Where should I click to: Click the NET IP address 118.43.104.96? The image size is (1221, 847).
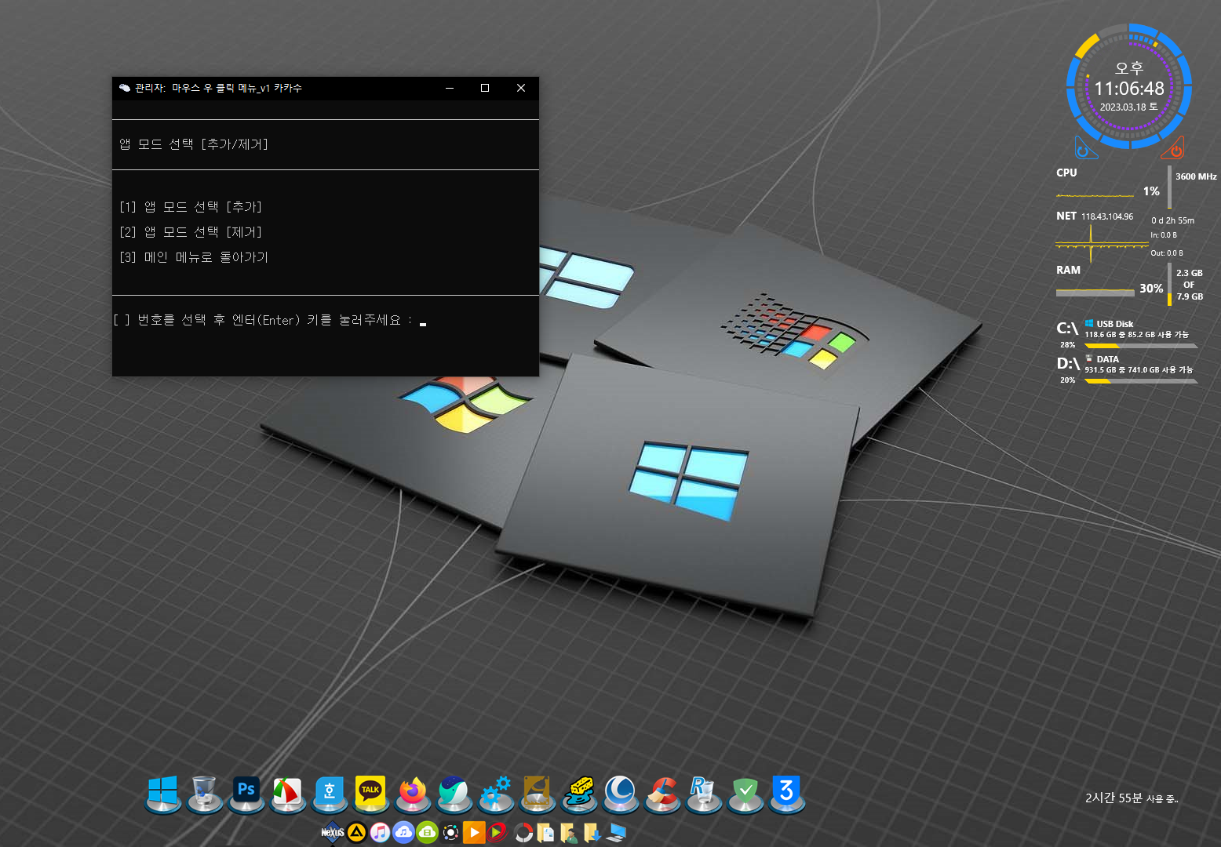click(1107, 216)
